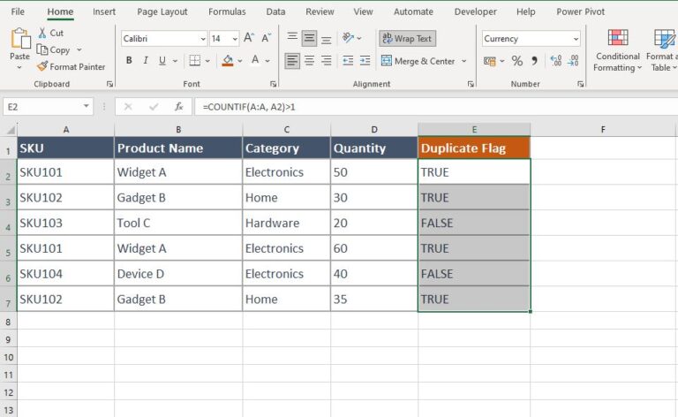Open the font size 14 dropdown
678x417 pixels.
(235, 39)
